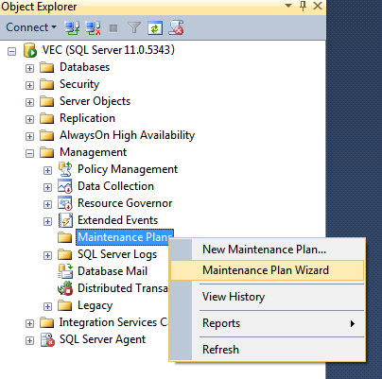
Task: Select the SQL Server Logs tree item
Action: point(117,254)
